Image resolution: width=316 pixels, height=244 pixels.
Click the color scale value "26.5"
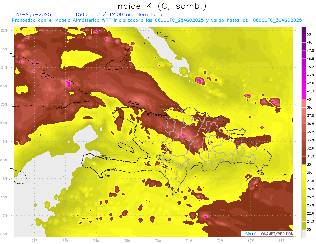point(310,189)
